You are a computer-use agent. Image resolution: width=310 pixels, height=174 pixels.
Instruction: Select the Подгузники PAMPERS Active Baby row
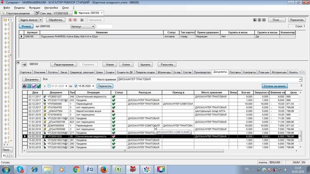tap(157, 37)
